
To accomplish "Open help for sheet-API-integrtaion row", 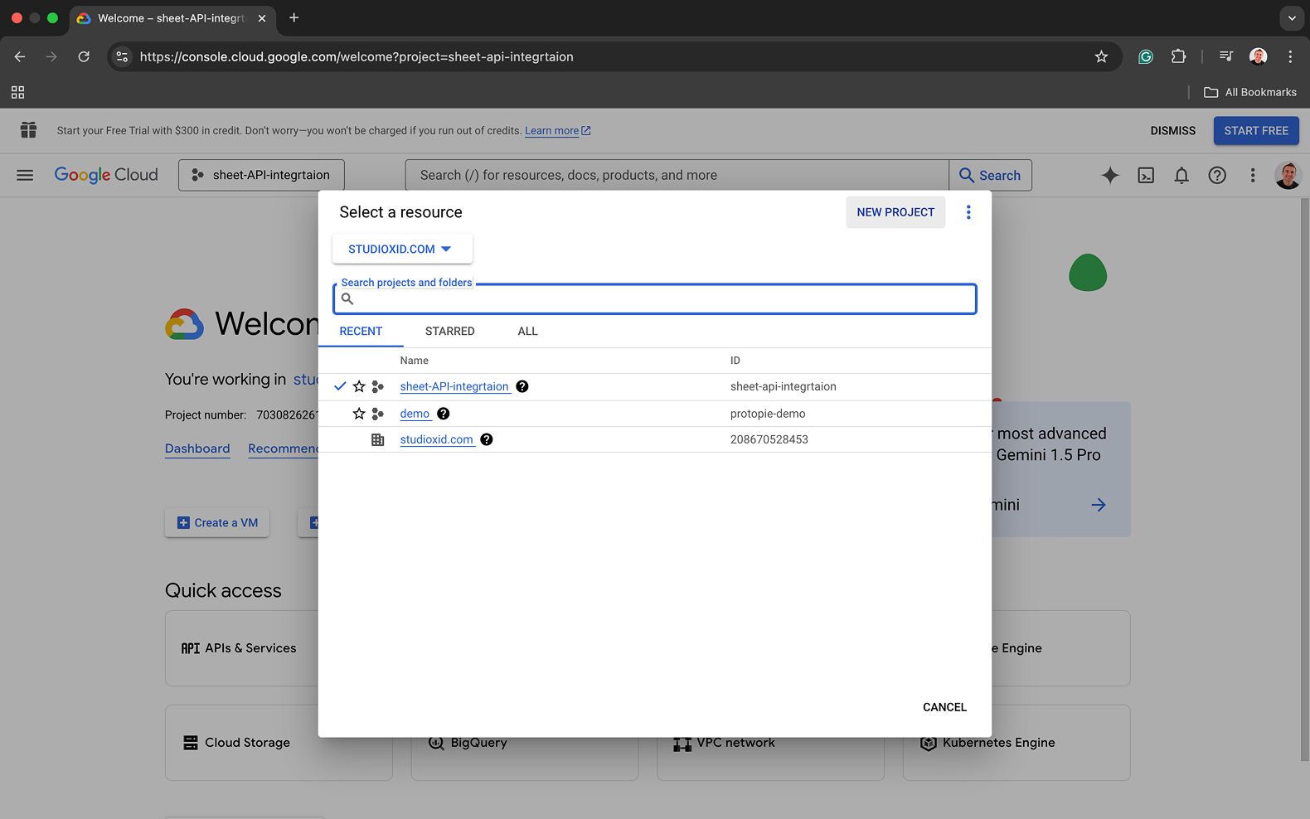I will tap(522, 386).
